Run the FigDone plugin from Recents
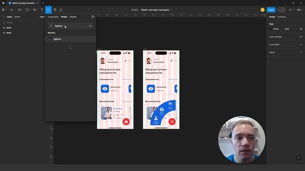Viewport: 305px width, 171px height. 71,39
